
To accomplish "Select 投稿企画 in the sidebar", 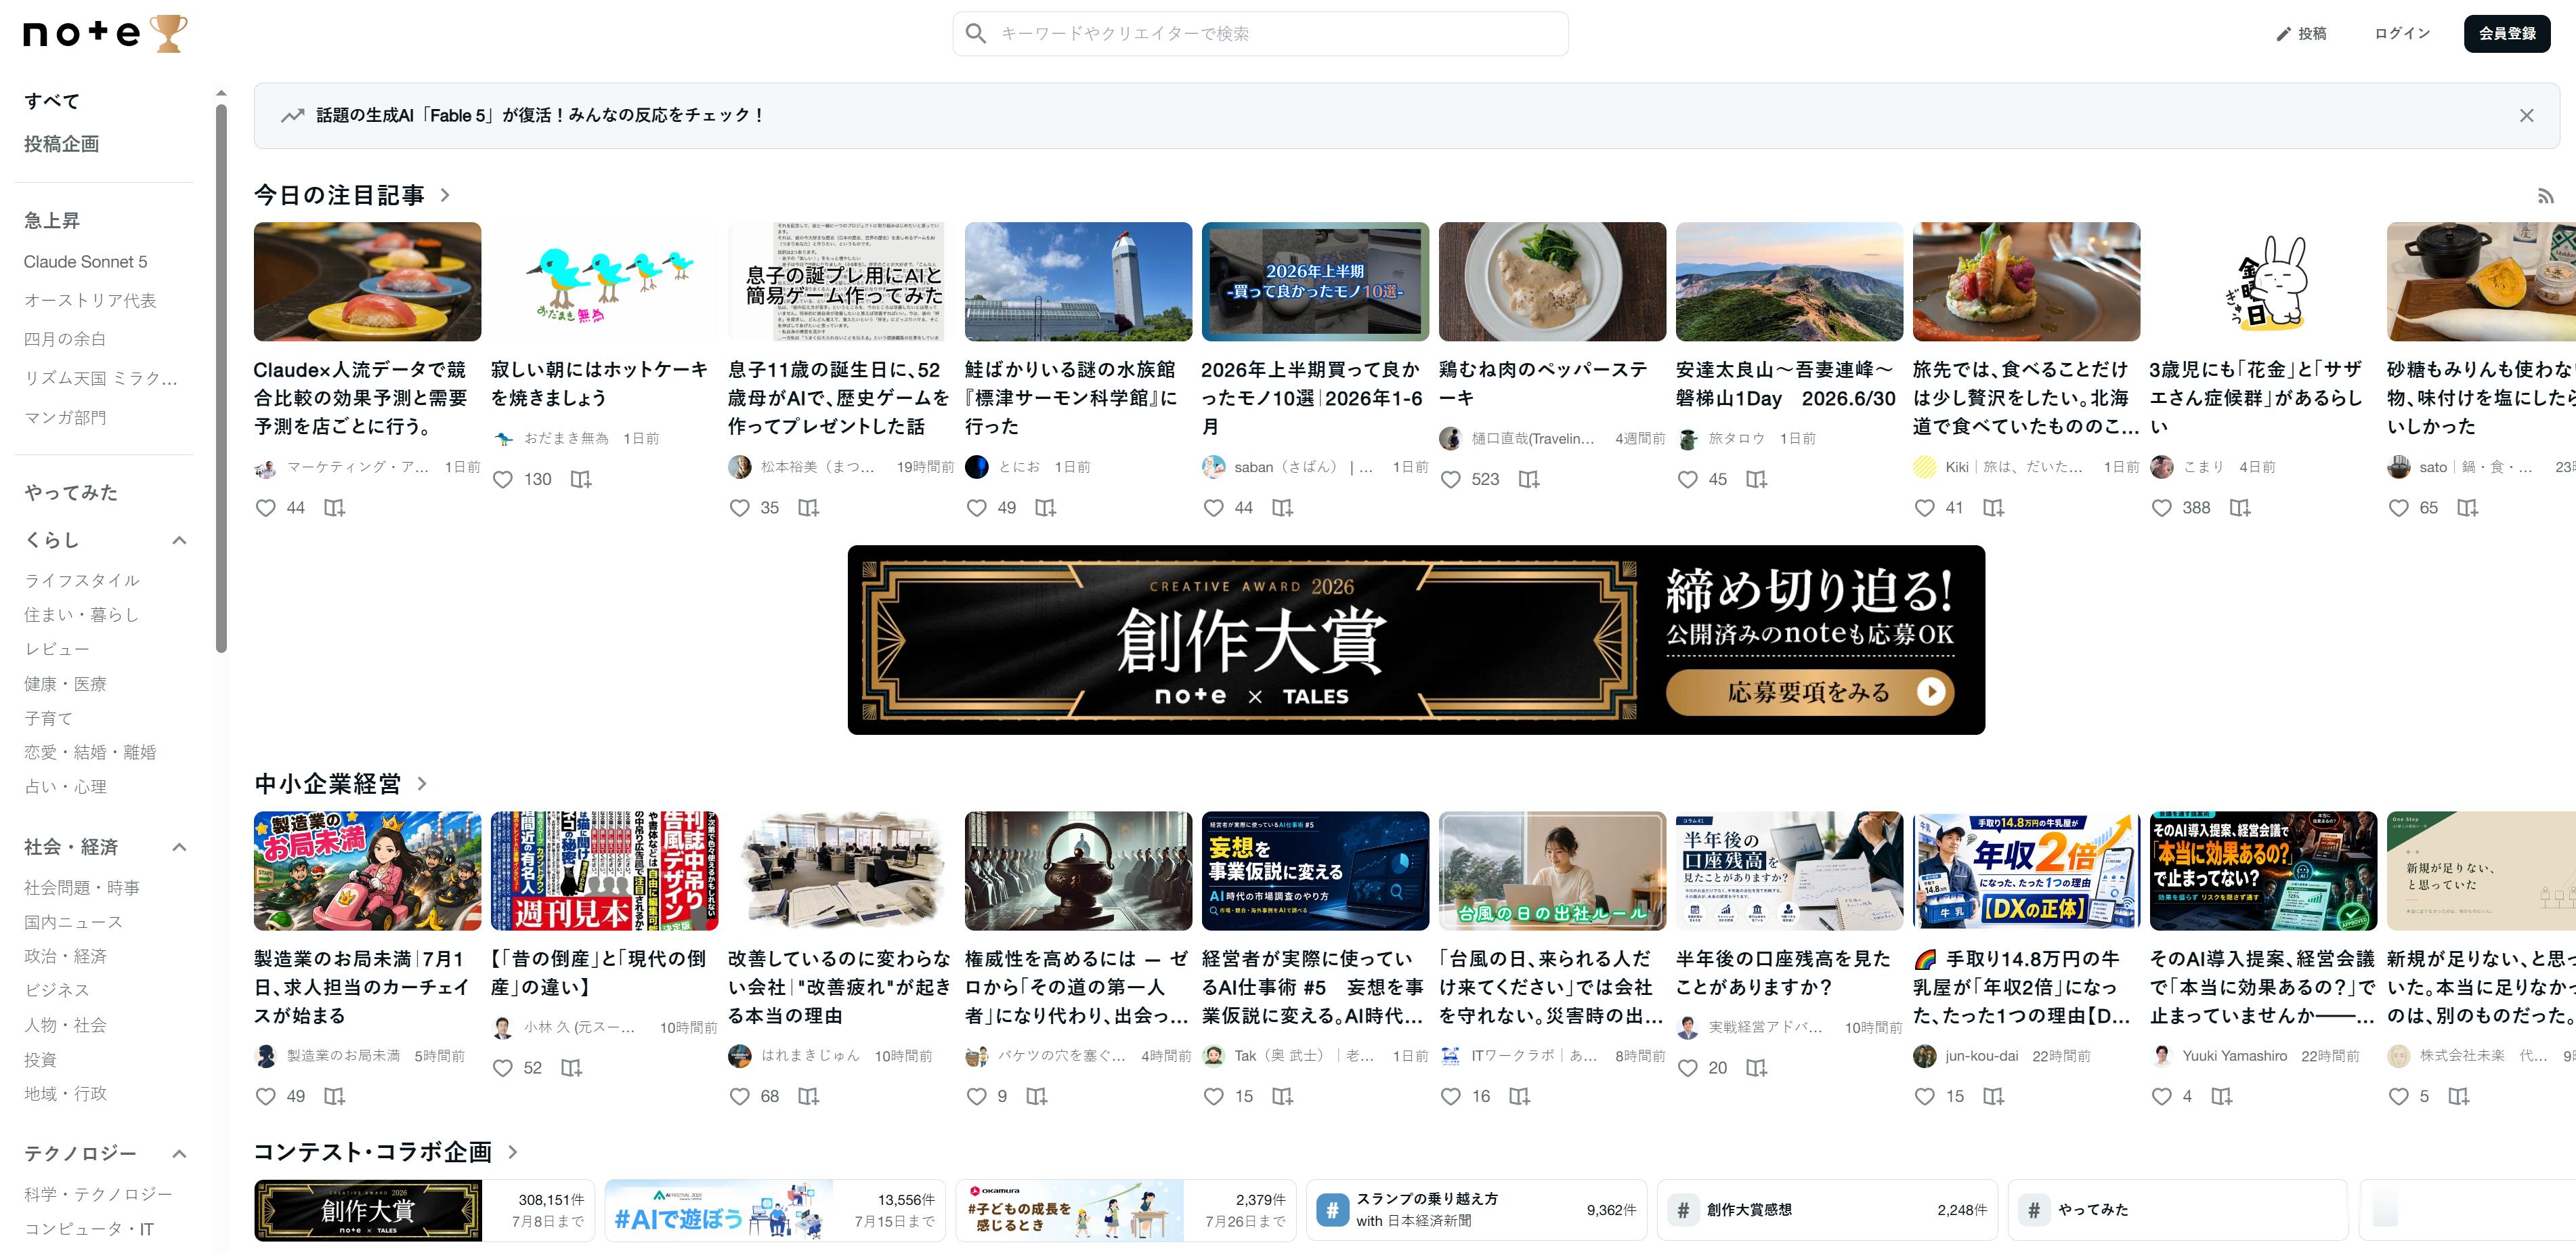I will coord(61,144).
